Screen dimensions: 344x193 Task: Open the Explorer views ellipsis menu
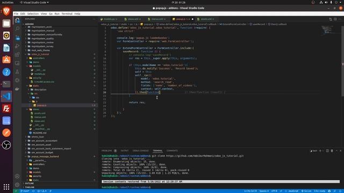[x=94, y=19]
